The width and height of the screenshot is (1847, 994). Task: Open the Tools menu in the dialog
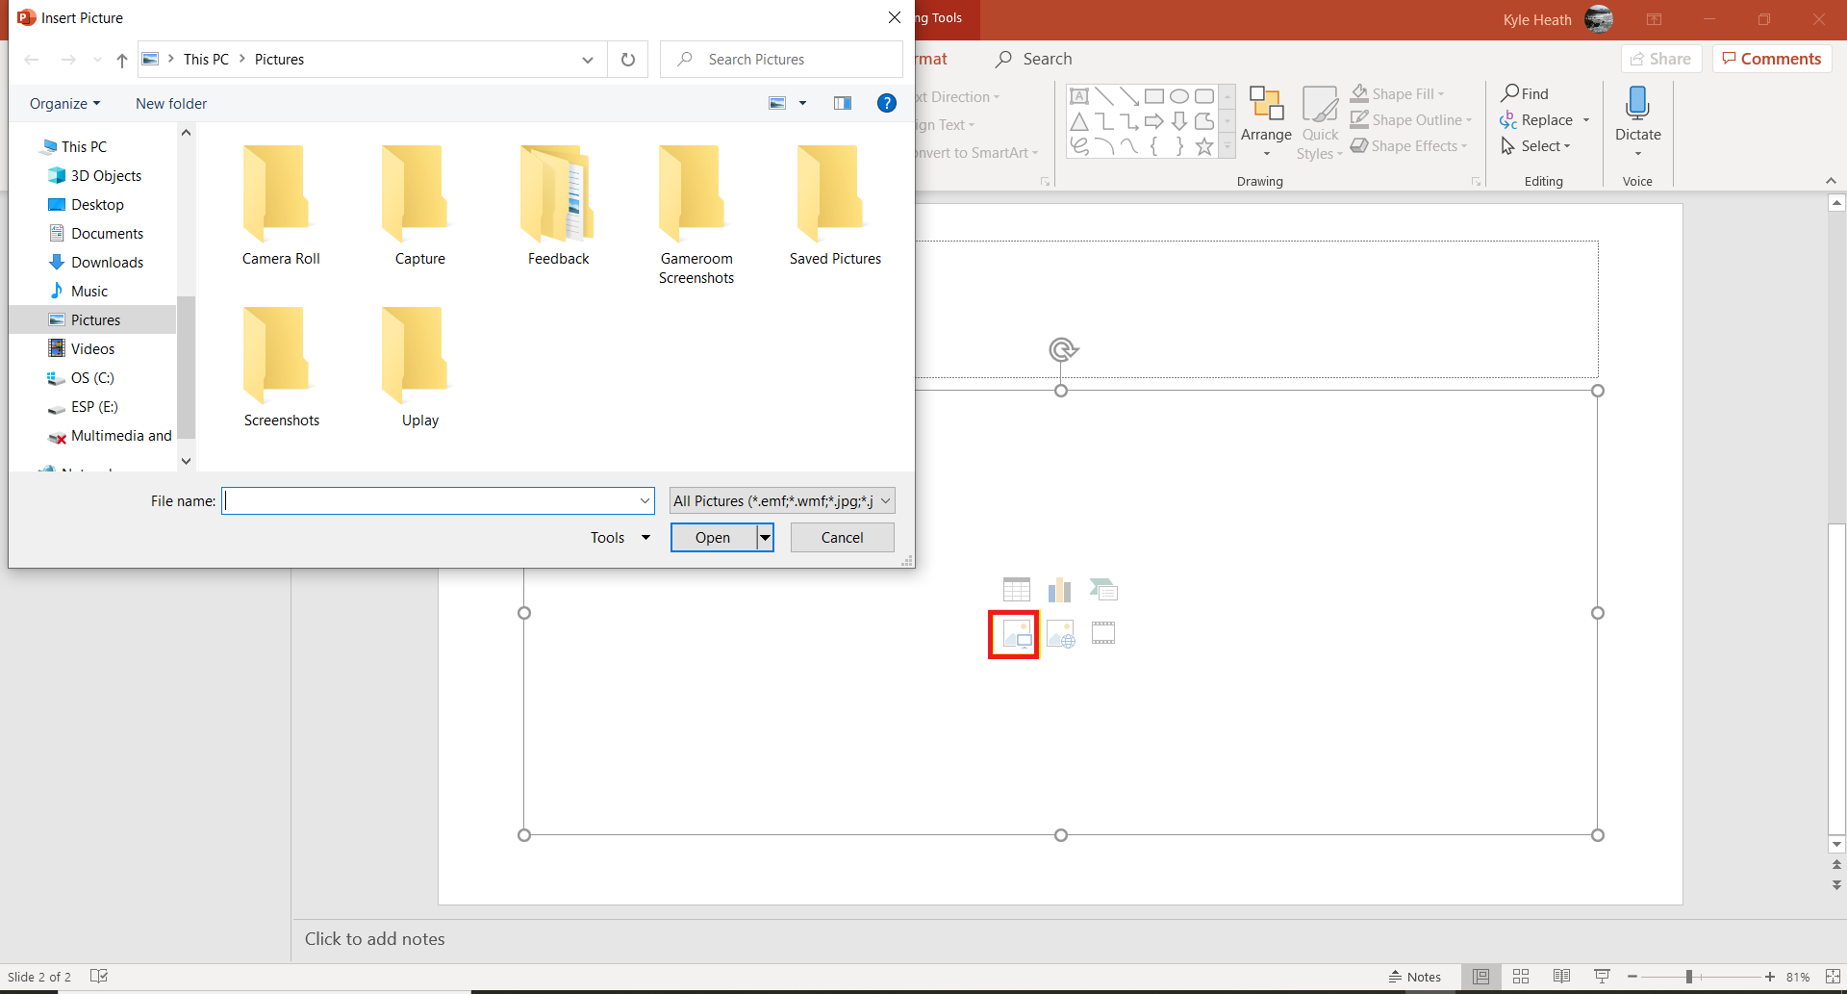617,537
